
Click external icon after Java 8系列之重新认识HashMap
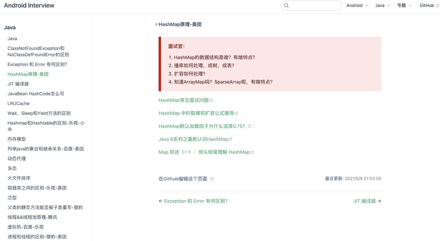tap(230, 139)
